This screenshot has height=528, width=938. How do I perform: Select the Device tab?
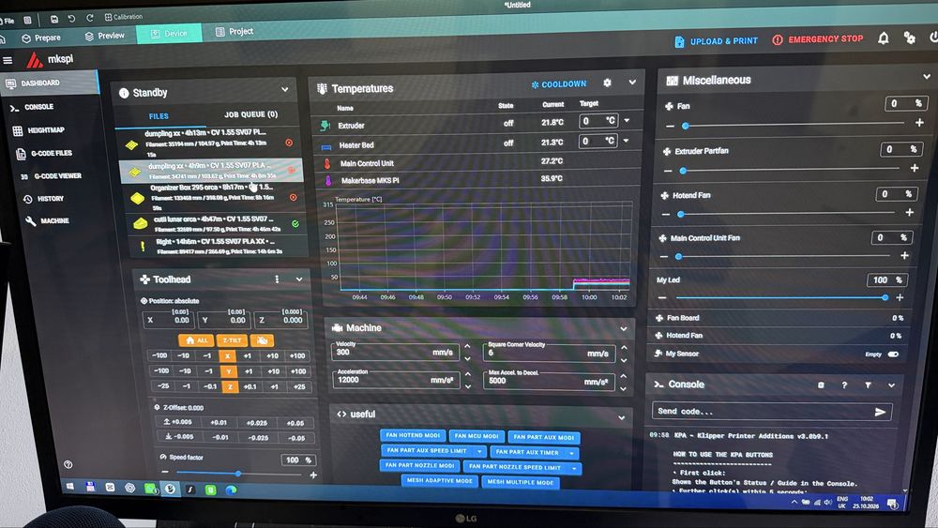[x=169, y=34]
